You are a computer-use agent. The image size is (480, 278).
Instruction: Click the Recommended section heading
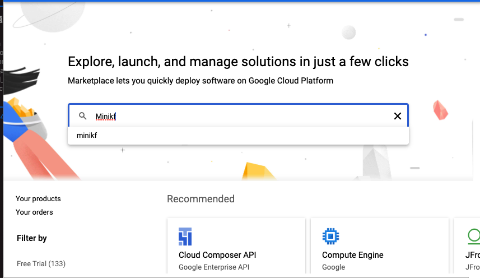[x=201, y=199]
